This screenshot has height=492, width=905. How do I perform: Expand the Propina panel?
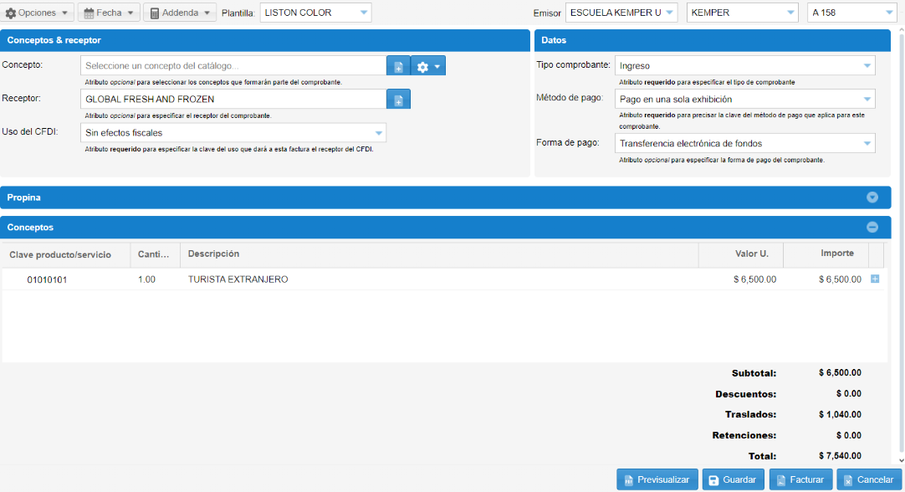tap(872, 197)
